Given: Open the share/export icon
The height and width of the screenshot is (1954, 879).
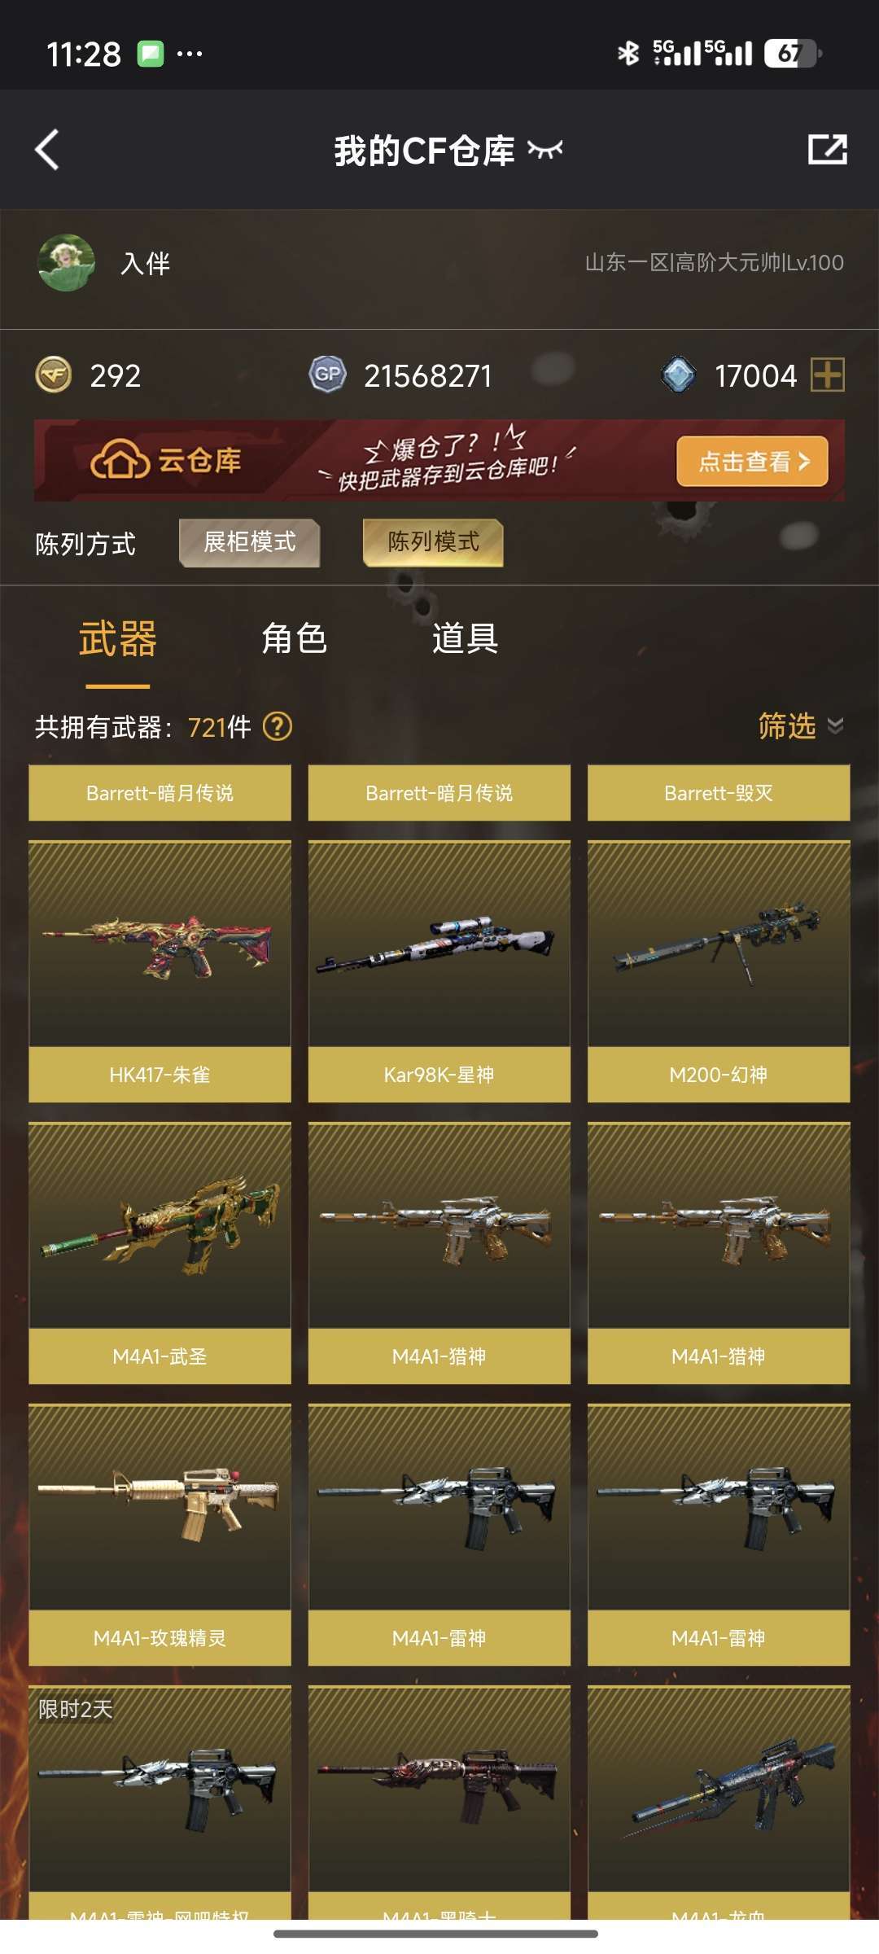Looking at the screenshot, I should point(827,150).
